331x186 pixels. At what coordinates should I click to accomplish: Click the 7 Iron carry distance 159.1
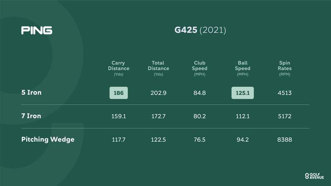coord(119,117)
